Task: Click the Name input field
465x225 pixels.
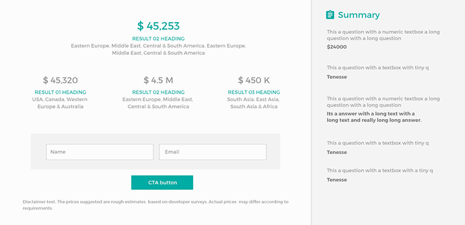Action: click(100, 152)
